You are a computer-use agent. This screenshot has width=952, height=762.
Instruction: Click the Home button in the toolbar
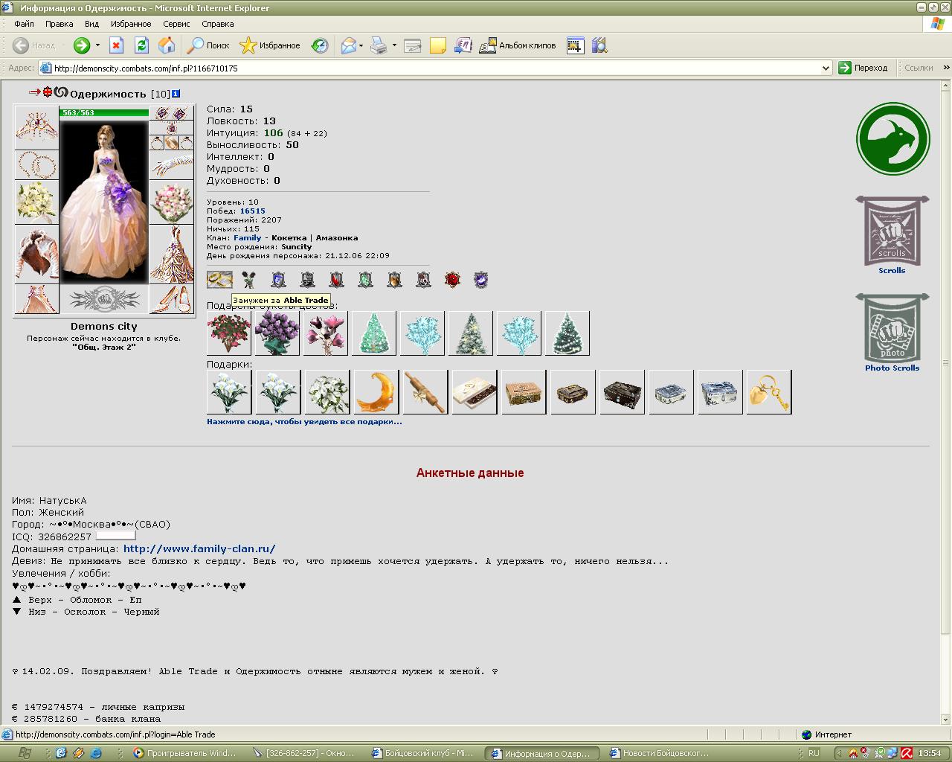click(167, 45)
